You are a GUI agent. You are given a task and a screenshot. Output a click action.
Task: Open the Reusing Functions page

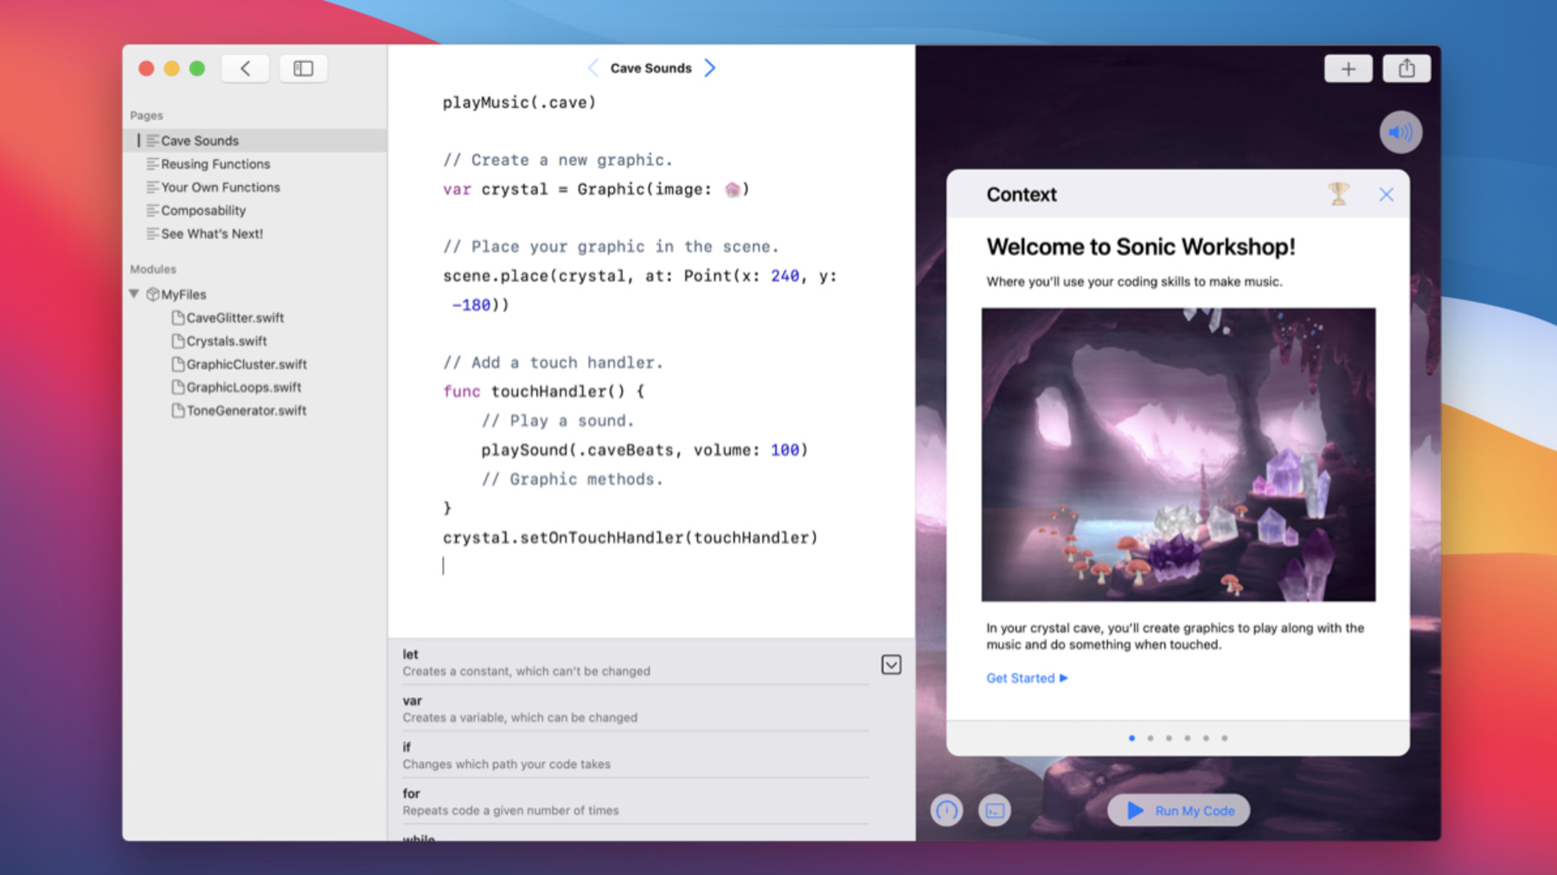254,163
